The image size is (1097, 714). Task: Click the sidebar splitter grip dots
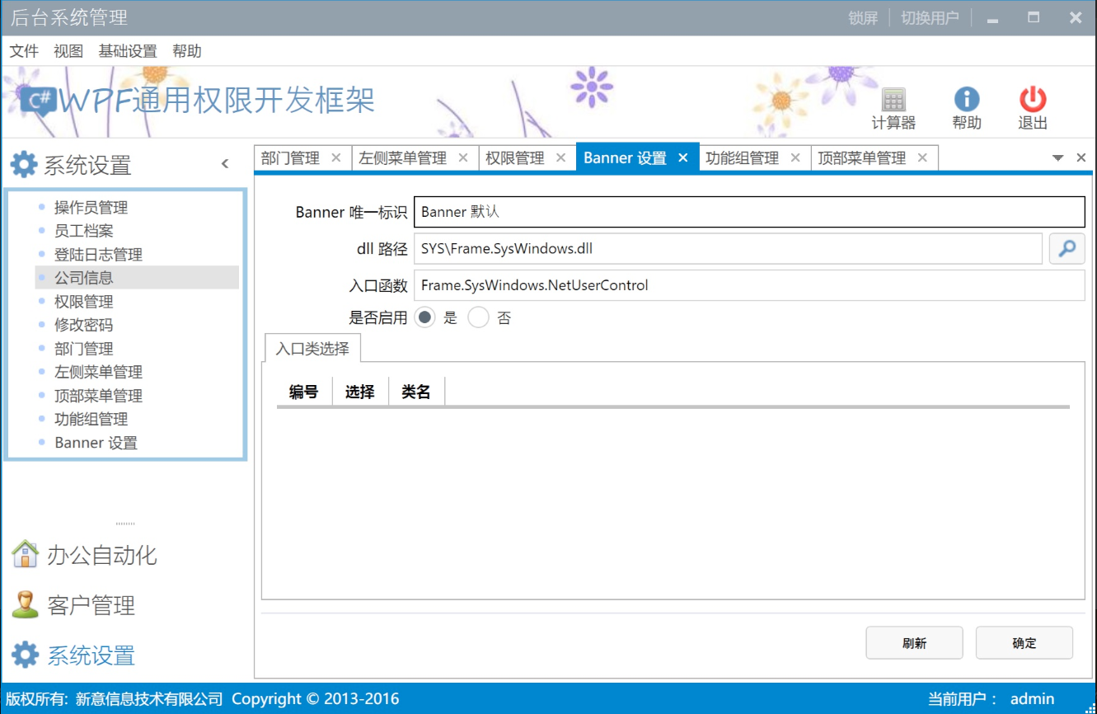click(125, 524)
